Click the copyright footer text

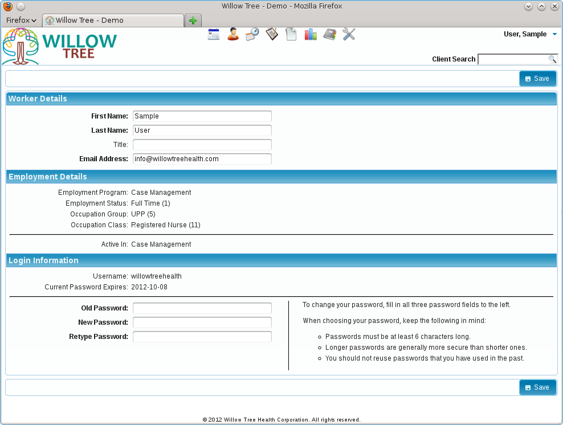click(x=281, y=420)
